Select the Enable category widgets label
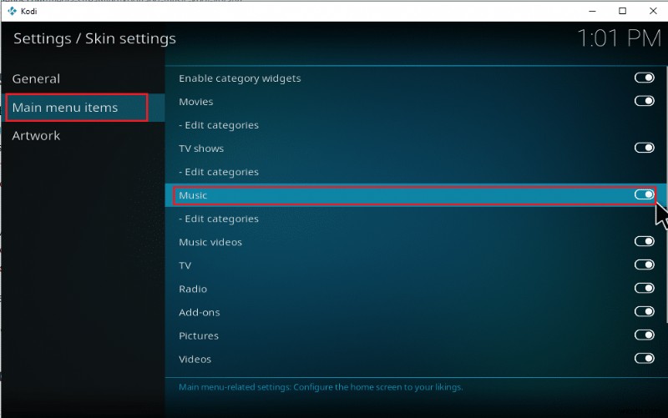 point(240,78)
